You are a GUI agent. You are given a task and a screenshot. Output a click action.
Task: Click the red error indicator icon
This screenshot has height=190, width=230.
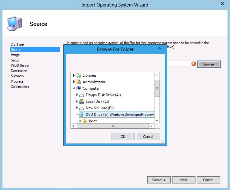[194, 64]
